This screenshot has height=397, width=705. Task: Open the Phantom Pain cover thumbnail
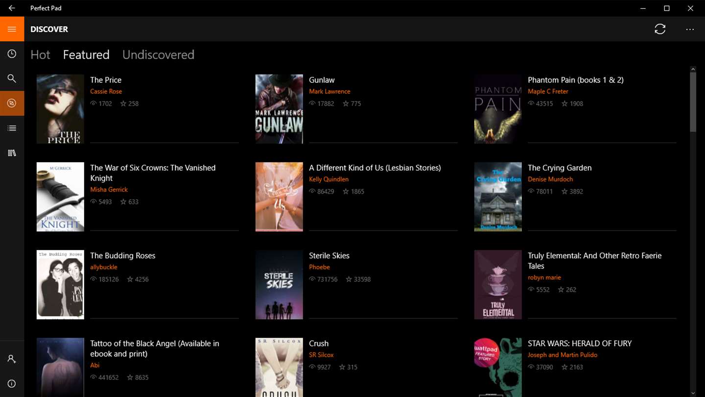498,109
